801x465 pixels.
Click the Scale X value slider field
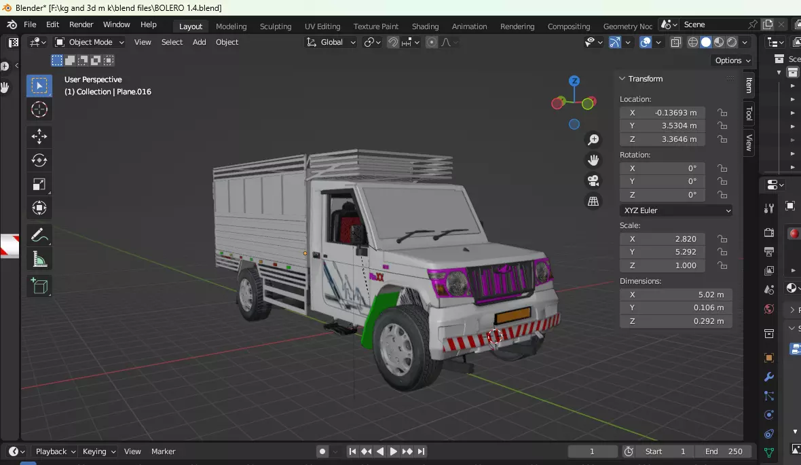[x=662, y=239]
